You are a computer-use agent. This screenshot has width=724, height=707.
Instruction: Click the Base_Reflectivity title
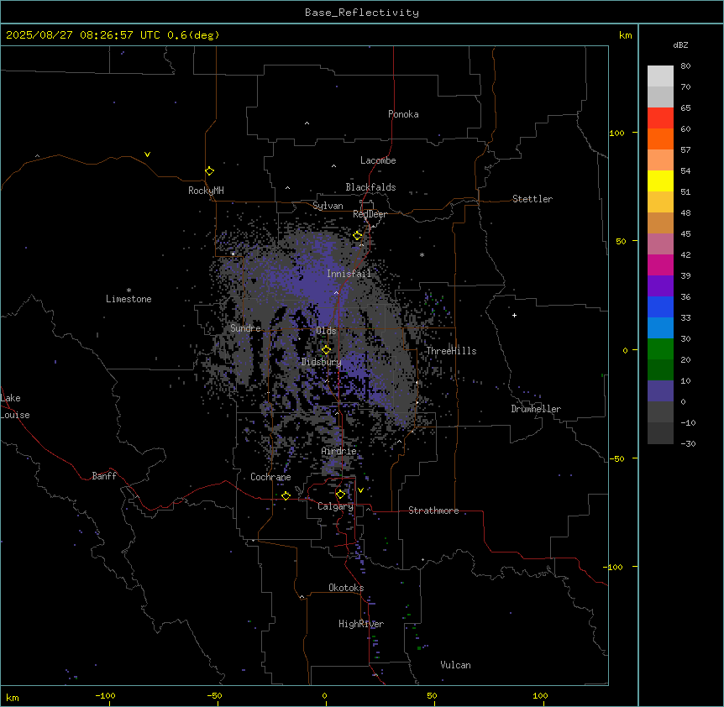(x=362, y=13)
